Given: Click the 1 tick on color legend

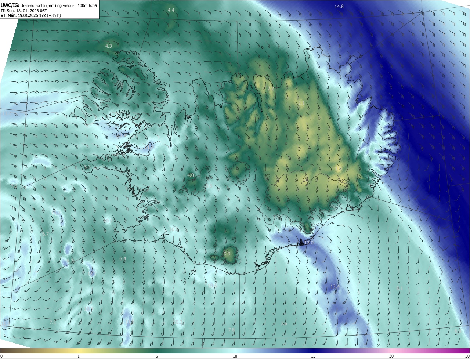Looking at the screenshot, I should 79,356.
